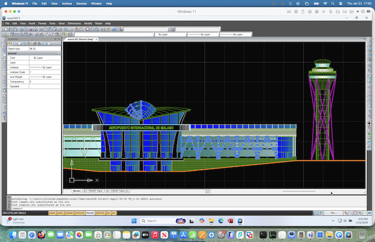Disable POLAR tracking in status bar
Image resolution: width=375 pixels, height=242 pixels.
click(x=89, y=213)
